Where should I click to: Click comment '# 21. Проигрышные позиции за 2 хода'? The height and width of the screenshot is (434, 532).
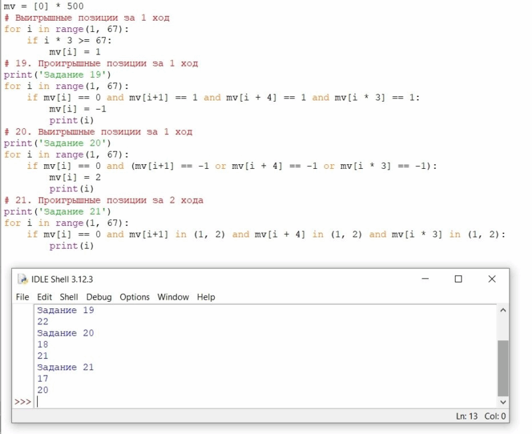tap(104, 200)
